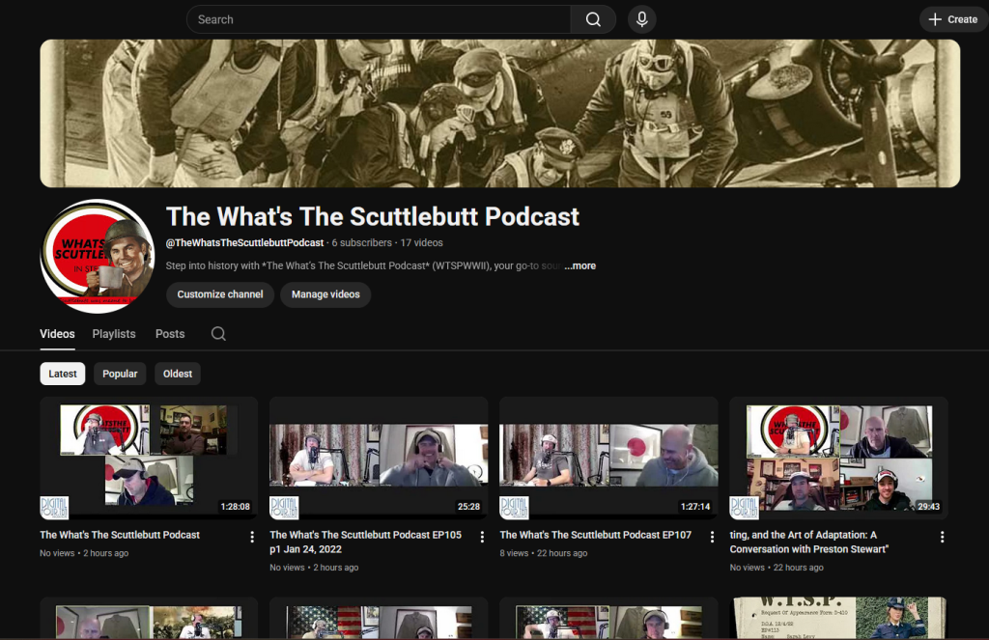
Task: Click the Customize channel button
Action: click(x=220, y=294)
